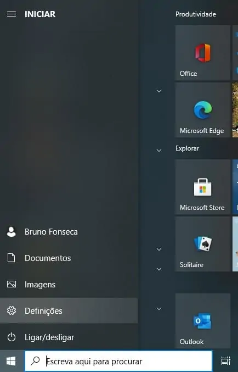Open the Ligar/desligar power options

69,337
